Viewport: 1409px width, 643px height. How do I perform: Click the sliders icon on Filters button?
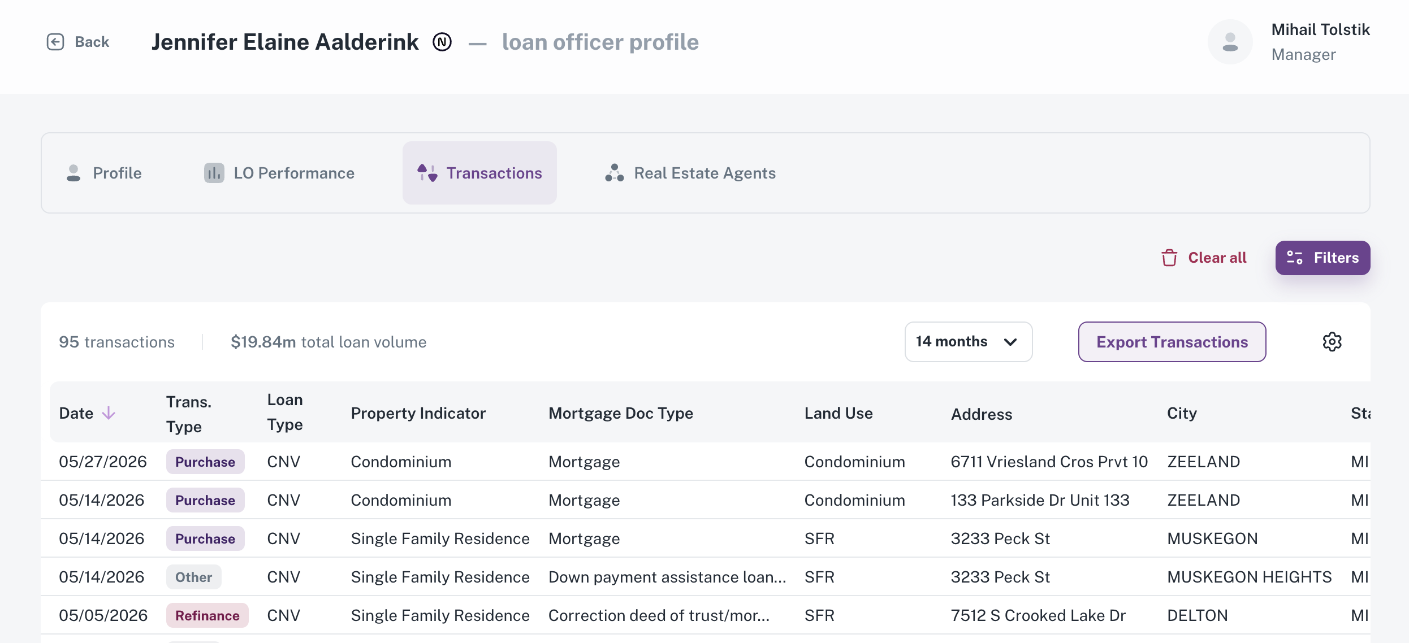[1295, 258]
